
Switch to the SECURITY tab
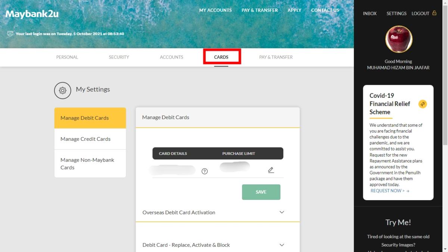(119, 57)
